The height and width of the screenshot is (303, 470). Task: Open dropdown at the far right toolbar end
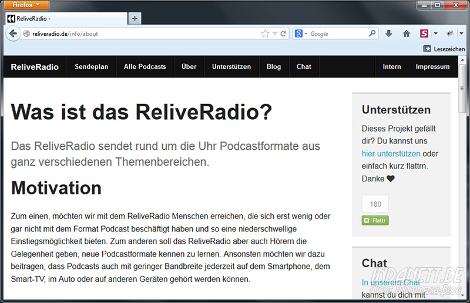(x=462, y=33)
